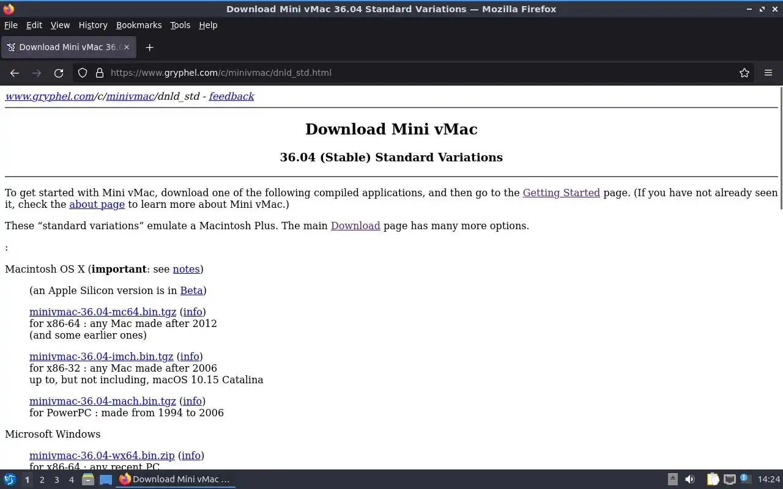Open the File menu
783x489 pixels.
(11, 25)
